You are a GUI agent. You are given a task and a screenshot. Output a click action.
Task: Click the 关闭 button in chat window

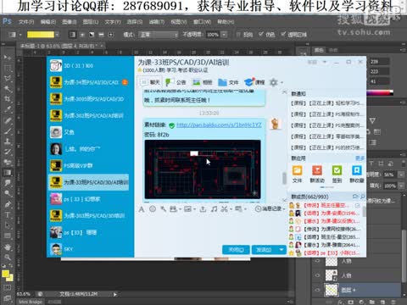point(236,250)
